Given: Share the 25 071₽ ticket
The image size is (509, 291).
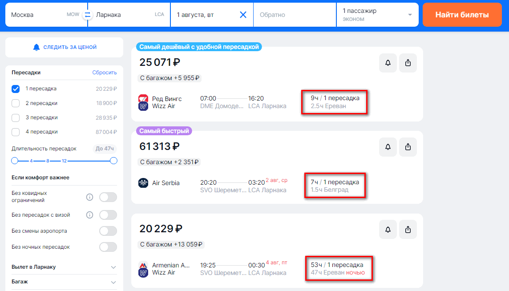Looking at the screenshot, I should coord(408,63).
